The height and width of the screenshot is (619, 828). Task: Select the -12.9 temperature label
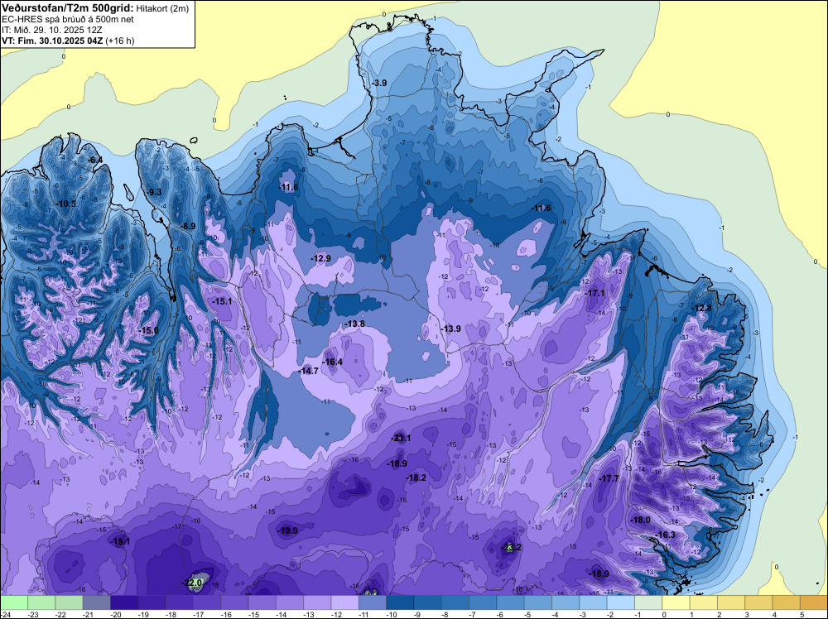[320, 258]
